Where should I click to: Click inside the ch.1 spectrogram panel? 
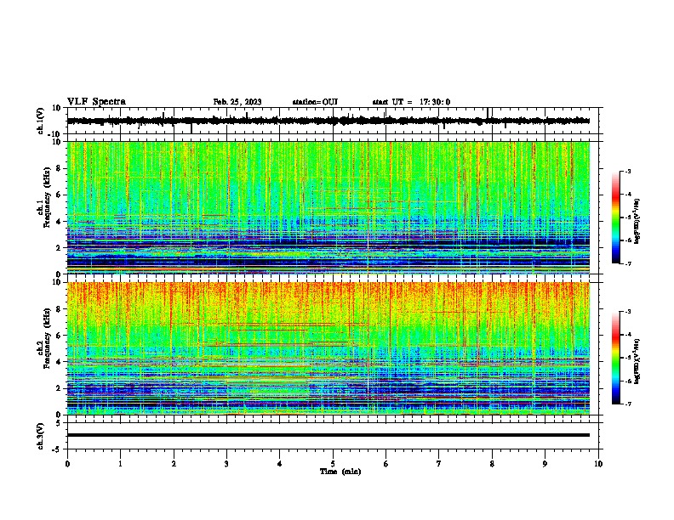point(328,207)
